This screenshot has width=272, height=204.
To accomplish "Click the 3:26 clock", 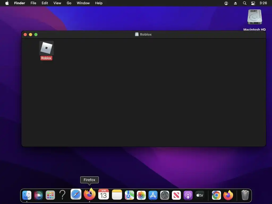I will tap(263, 3).
